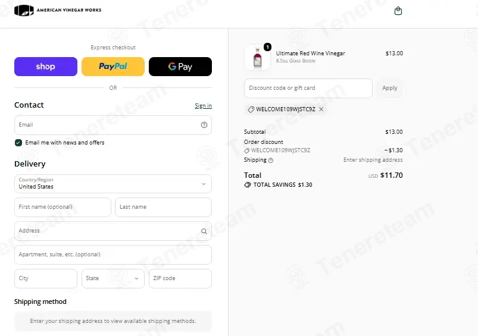Click the discount tag icon on the code chip
This screenshot has height=336, width=478.
251,109
